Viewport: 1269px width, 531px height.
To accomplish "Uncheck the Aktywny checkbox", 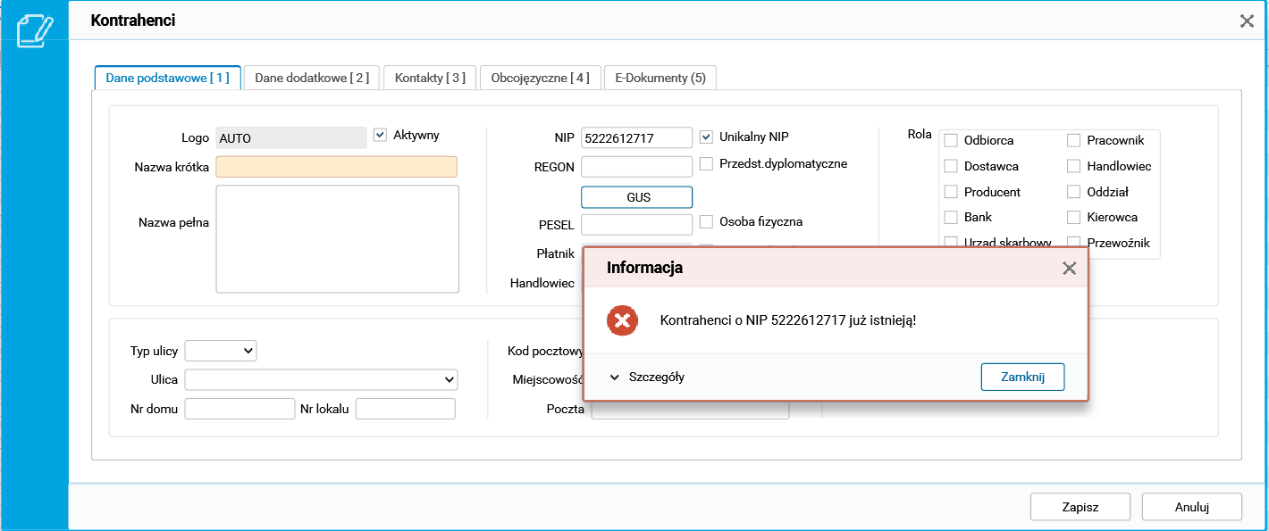I will point(380,135).
